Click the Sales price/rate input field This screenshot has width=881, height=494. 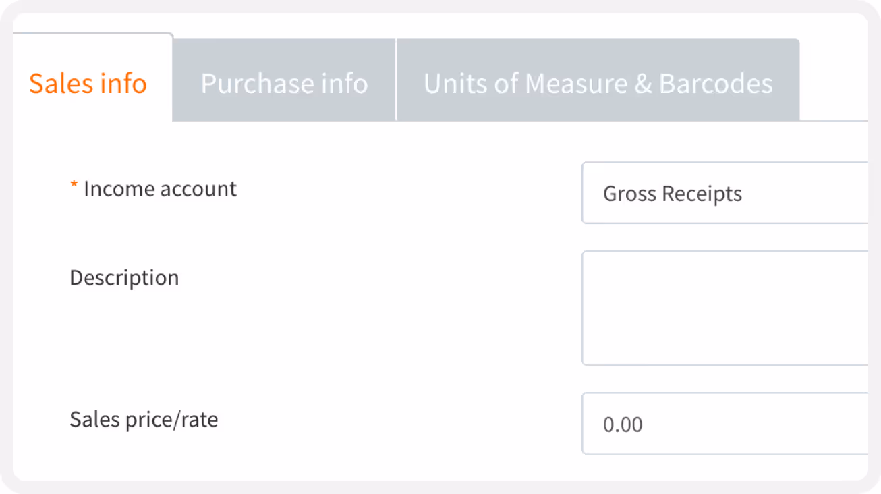pos(723,424)
